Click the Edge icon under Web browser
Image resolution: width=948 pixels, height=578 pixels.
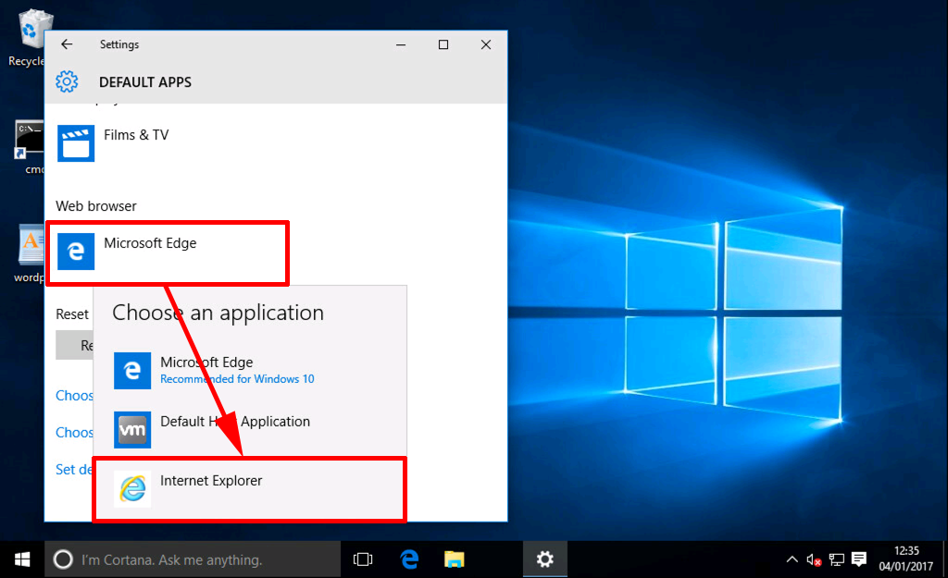[76, 252]
